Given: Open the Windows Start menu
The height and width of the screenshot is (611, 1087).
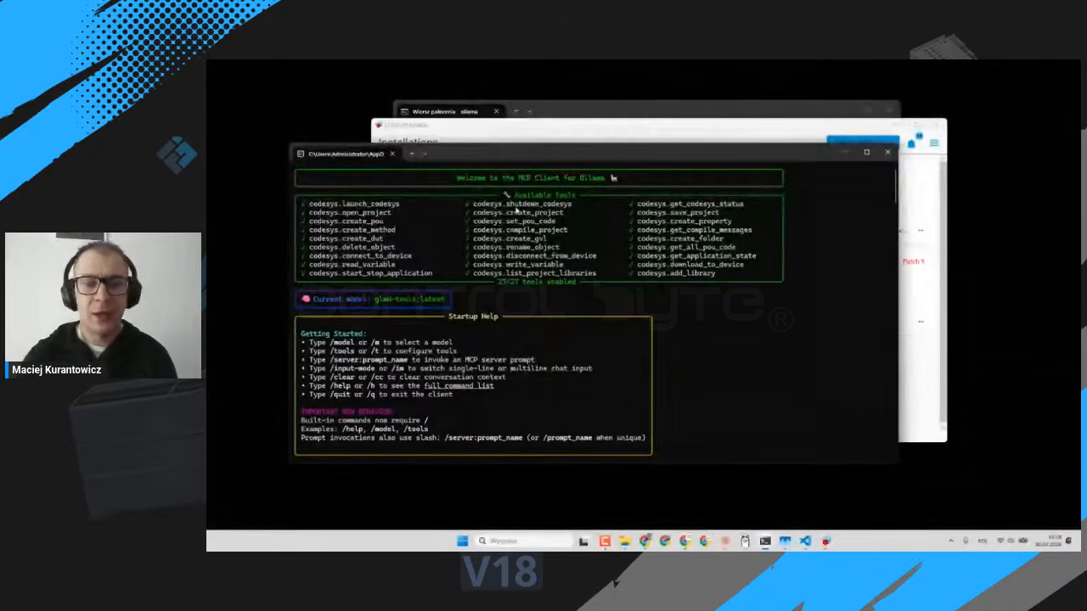Looking at the screenshot, I should tap(463, 541).
